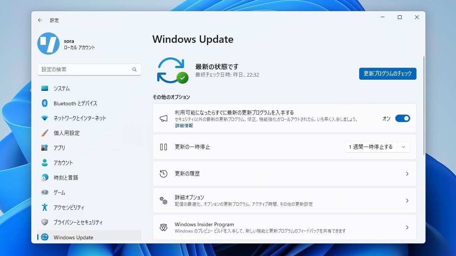Expand 詳細オプション chevron
Screen dimensions: 456x256
point(407,201)
